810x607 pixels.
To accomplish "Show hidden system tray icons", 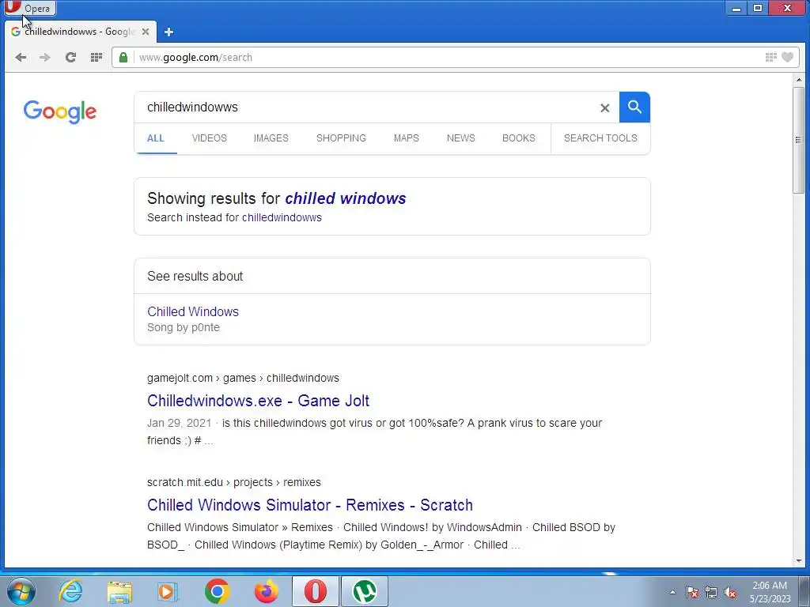I will coord(672,593).
